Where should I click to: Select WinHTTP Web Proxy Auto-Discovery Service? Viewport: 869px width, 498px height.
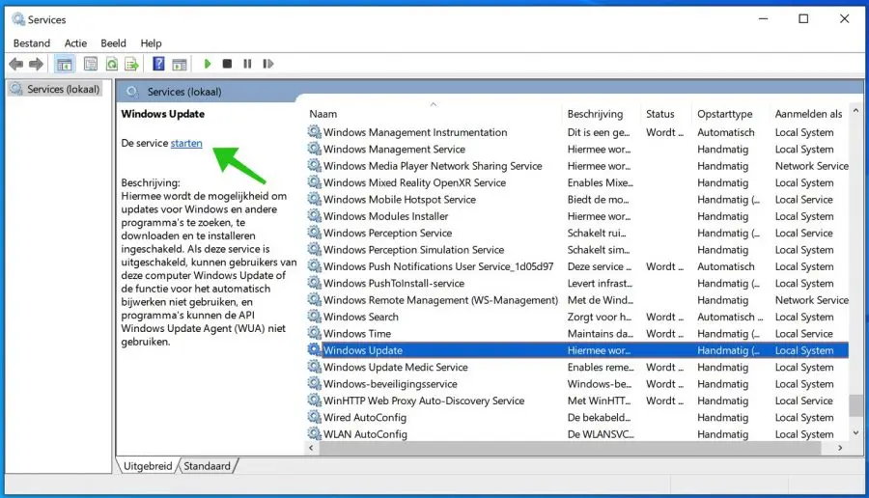(x=577, y=401)
